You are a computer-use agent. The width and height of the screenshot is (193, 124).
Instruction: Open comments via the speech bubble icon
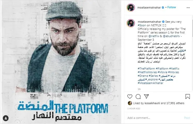coord(138,97)
